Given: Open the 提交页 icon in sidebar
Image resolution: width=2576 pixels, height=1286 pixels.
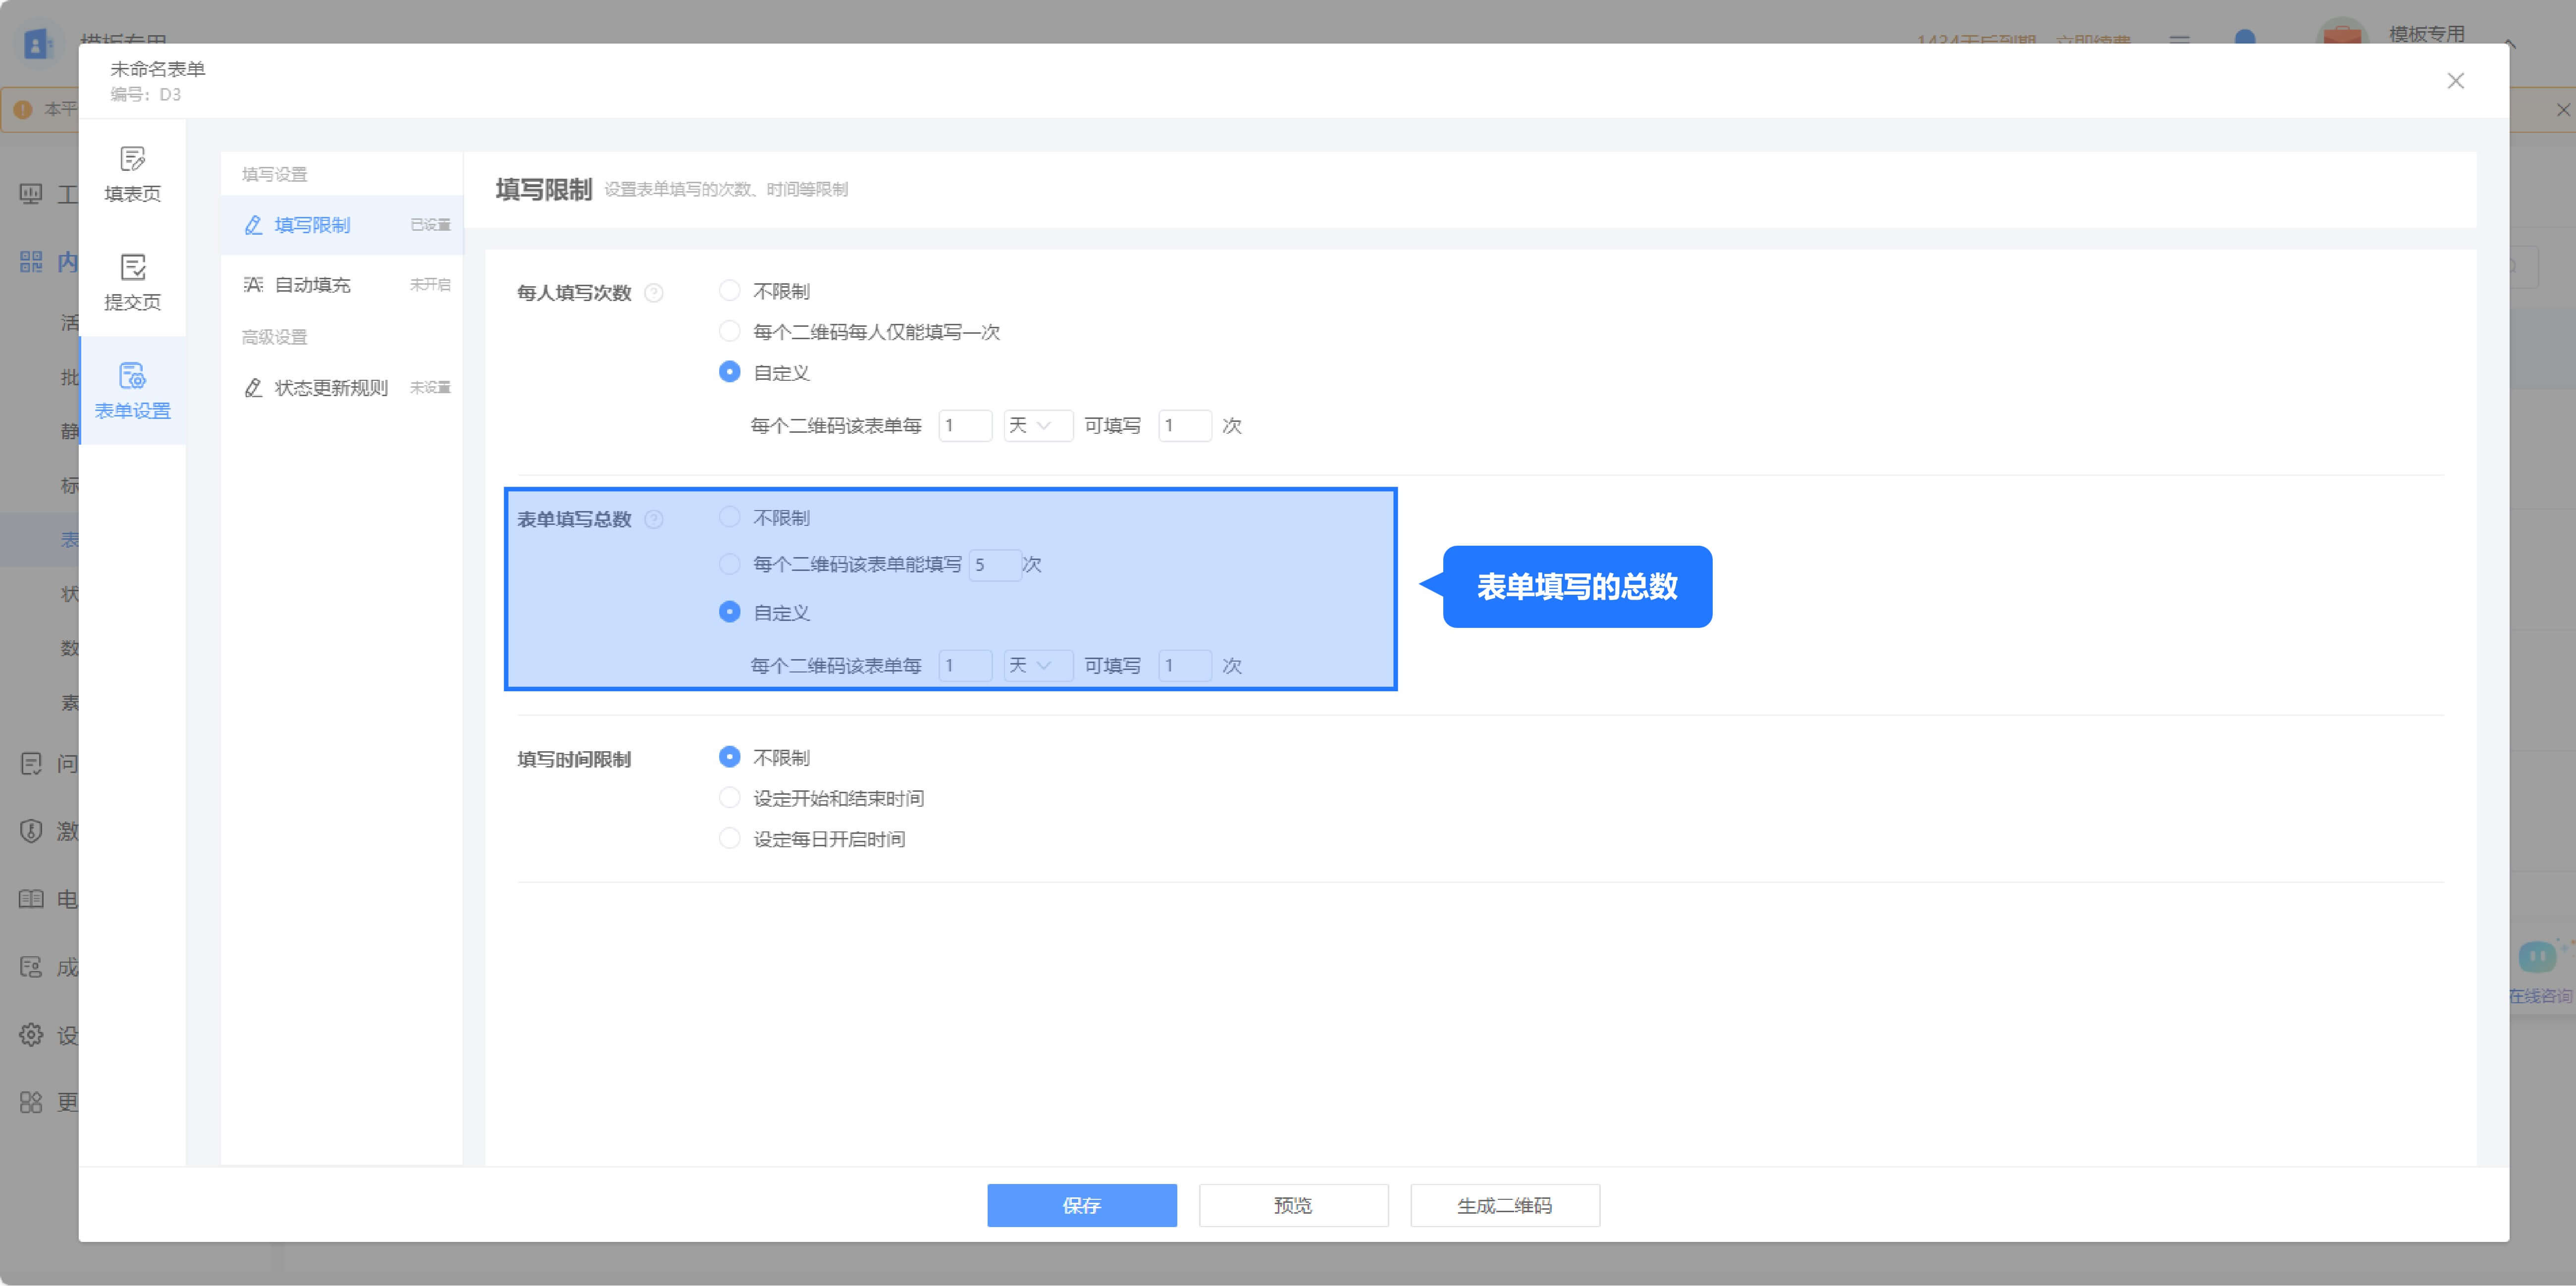Looking at the screenshot, I should coord(132,268).
